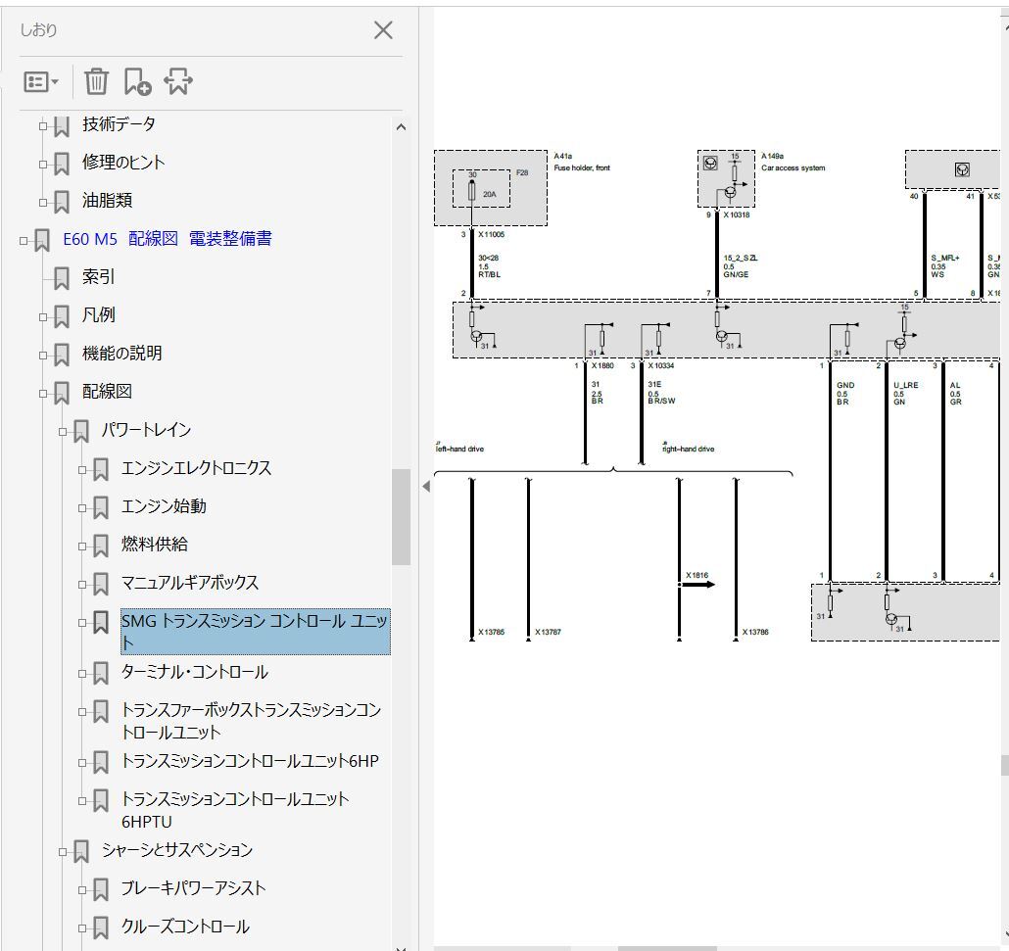Open the 修理のヒント bookmark
Screen dimensions: 1009x951
click(123, 163)
